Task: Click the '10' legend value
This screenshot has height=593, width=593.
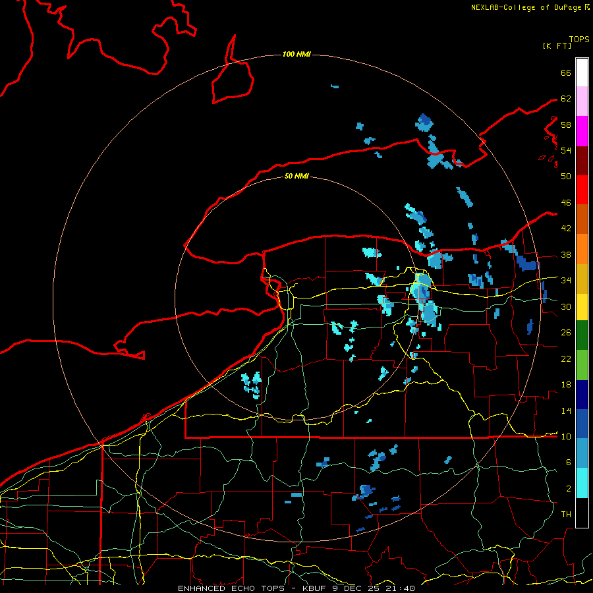Action: coord(566,437)
